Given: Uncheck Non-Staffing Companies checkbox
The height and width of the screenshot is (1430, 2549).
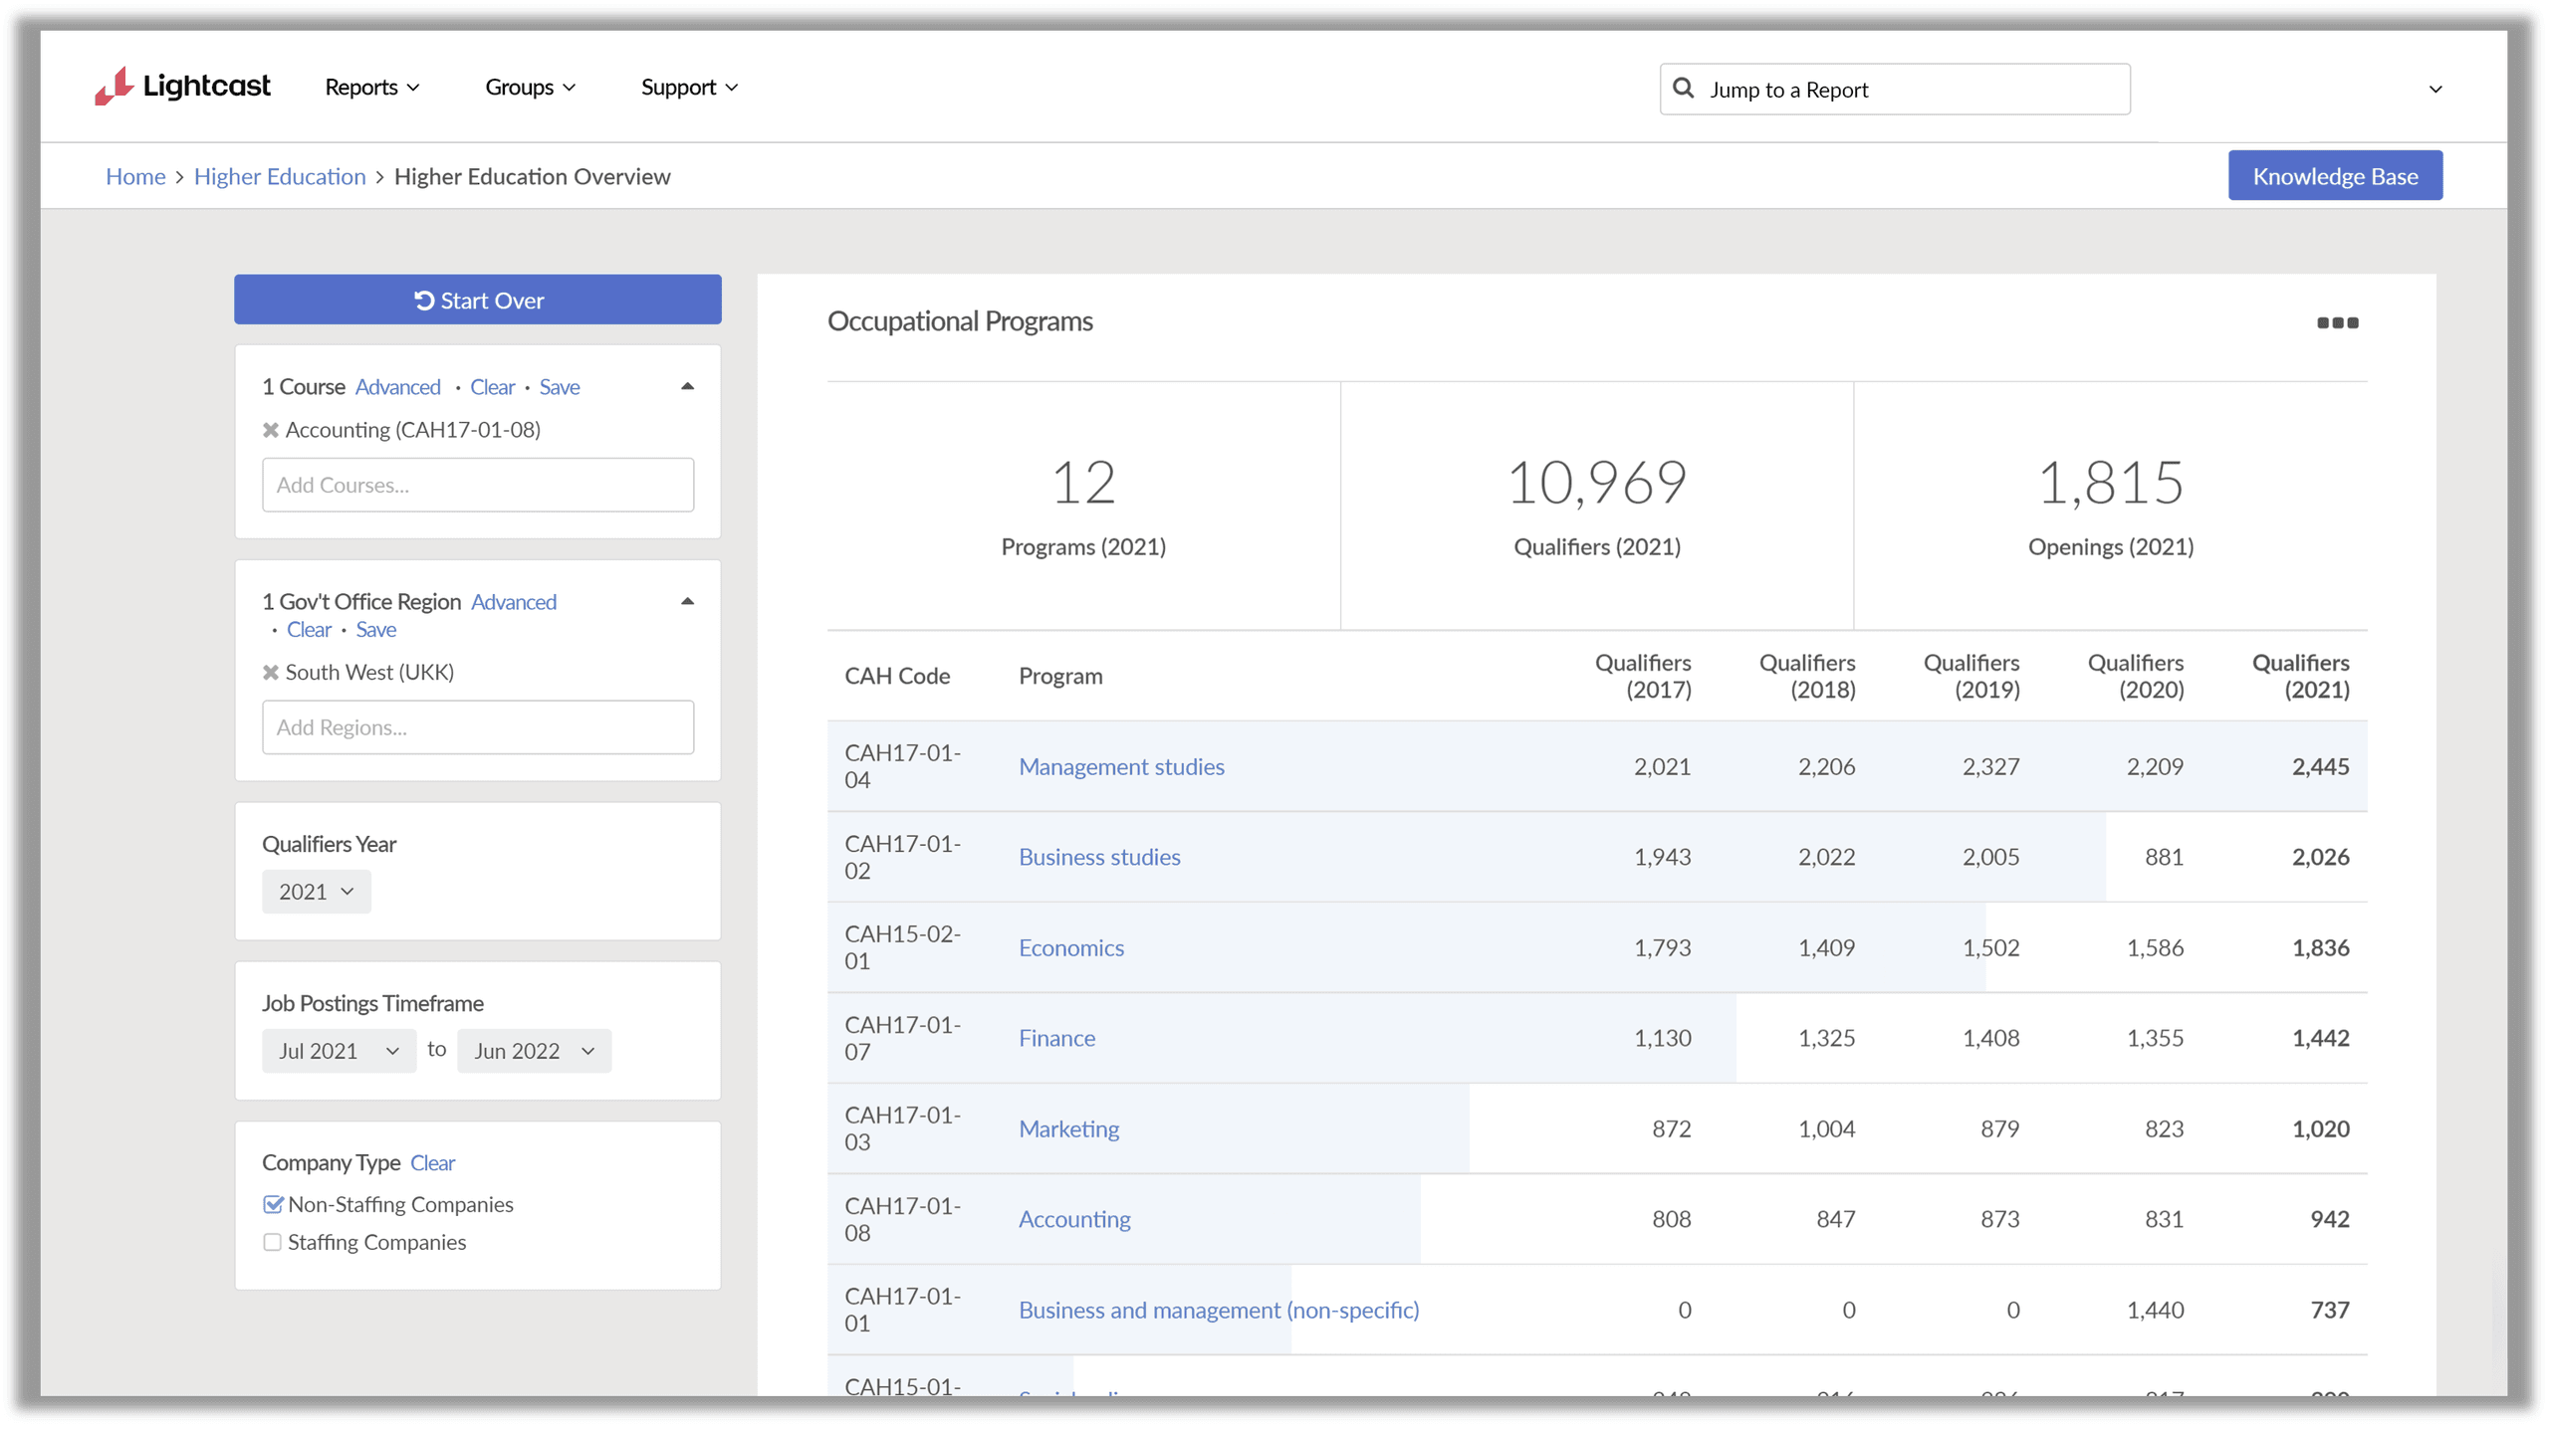Looking at the screenshot, I should 273,1204.
